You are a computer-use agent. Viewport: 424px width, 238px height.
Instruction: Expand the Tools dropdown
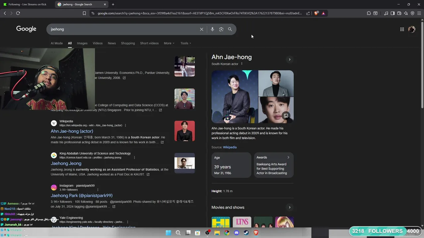click(186, 43)
